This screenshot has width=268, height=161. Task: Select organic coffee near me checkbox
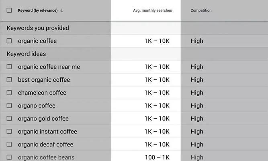[9, 67]
